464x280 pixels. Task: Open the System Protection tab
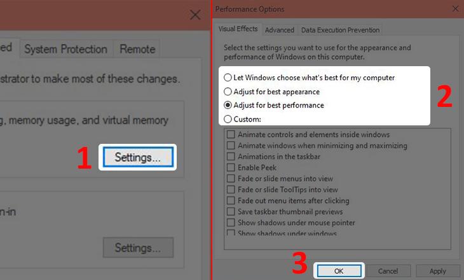point(65,49)
